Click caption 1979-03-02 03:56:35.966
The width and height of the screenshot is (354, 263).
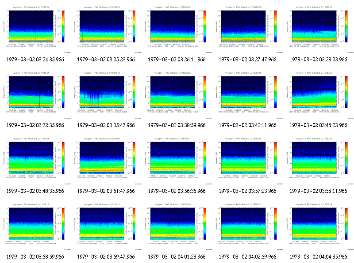(177, 191)
